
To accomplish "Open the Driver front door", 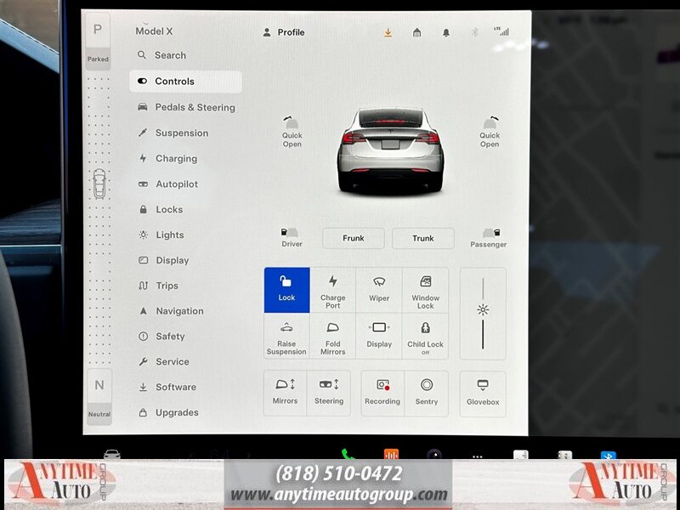I will [x=292, y=238].
